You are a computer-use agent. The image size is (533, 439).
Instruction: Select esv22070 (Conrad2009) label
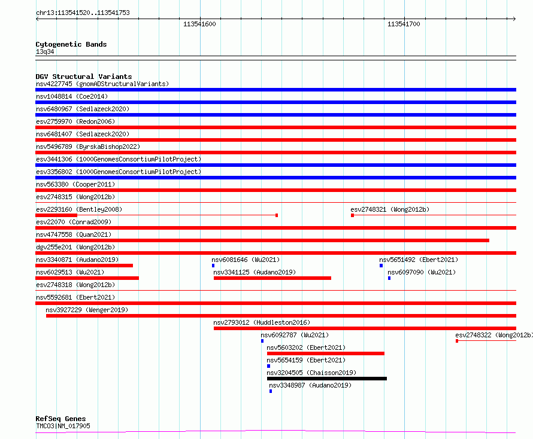point(74,222)
